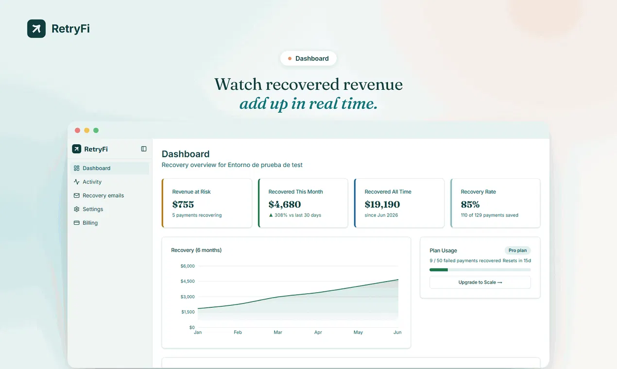Click the Dashboard pill badge in header
Screen dimensions: 617x369
pos(308,58)
